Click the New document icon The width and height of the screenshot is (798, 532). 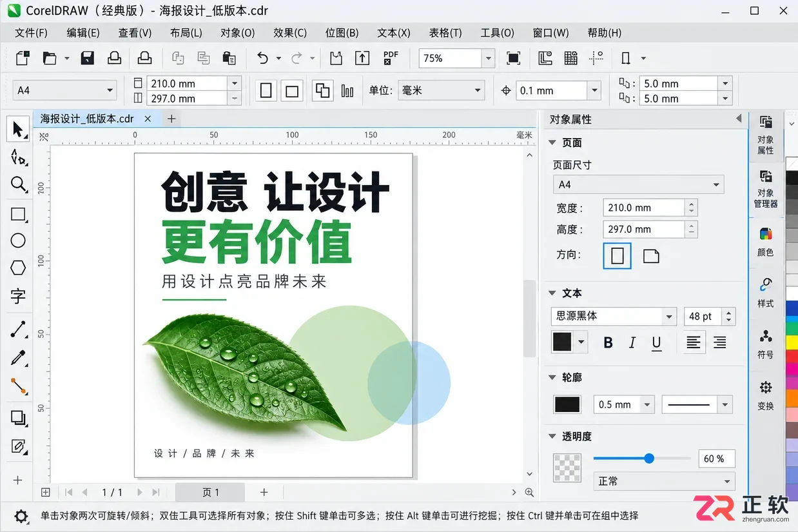(x=23, y=58)
